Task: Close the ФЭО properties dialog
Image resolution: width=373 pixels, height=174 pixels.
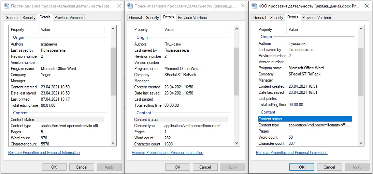Action: [x=367, y=6]
